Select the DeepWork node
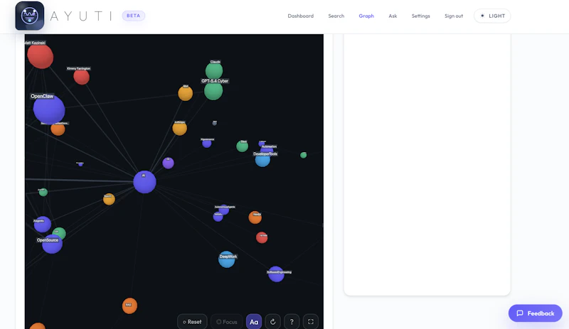Screen dimensions: 569x329 pos(227,259)
